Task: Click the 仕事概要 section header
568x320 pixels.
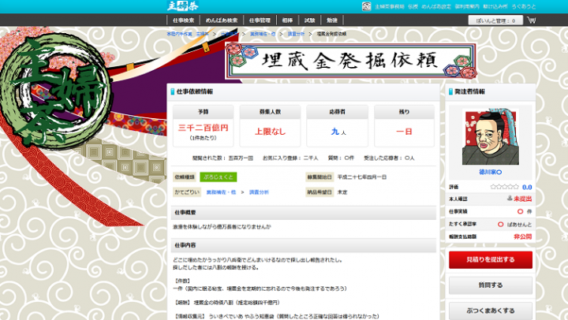Action: pos(304,213)
